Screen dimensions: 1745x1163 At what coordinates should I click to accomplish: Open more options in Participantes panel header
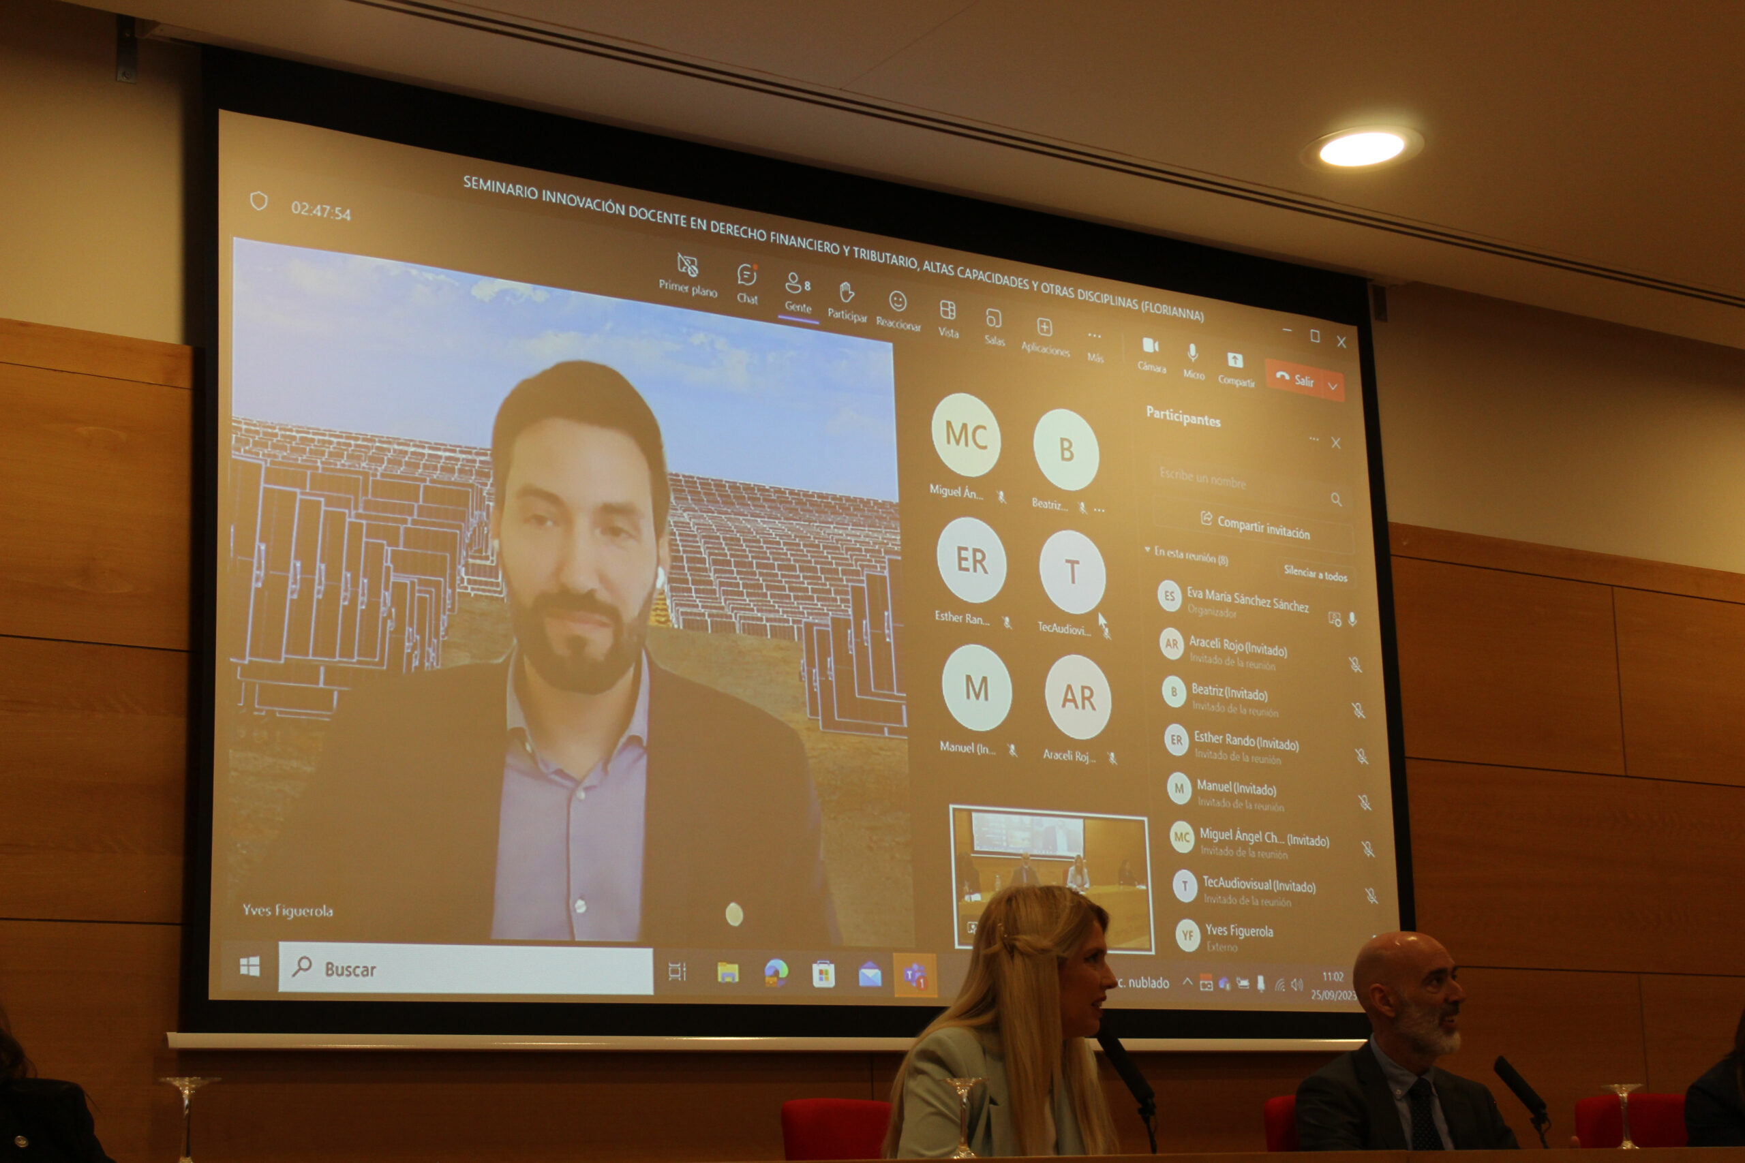click(1314, 439)
